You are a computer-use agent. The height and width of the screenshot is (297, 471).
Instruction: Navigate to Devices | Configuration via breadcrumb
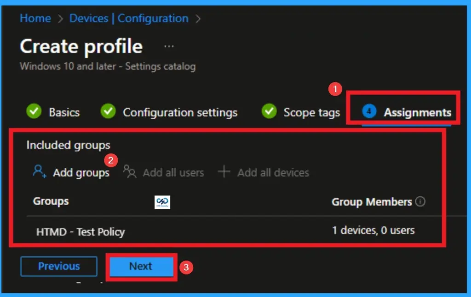pos(129,18)
